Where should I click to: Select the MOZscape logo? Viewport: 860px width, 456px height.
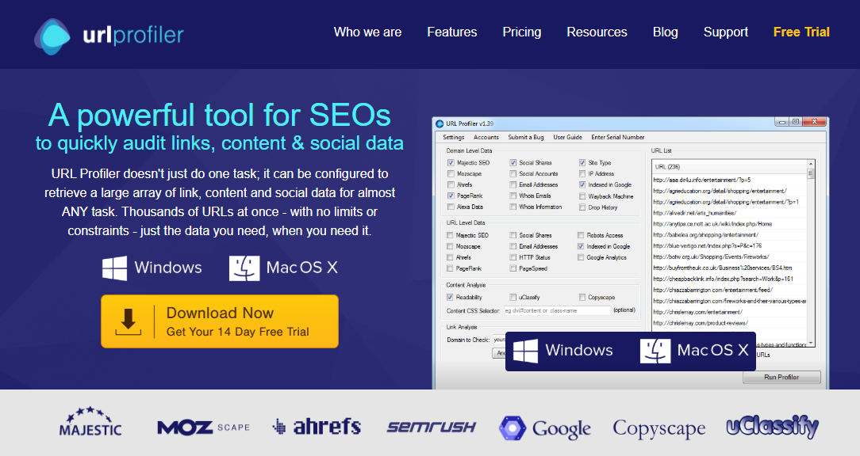click(x=202, y=426)
